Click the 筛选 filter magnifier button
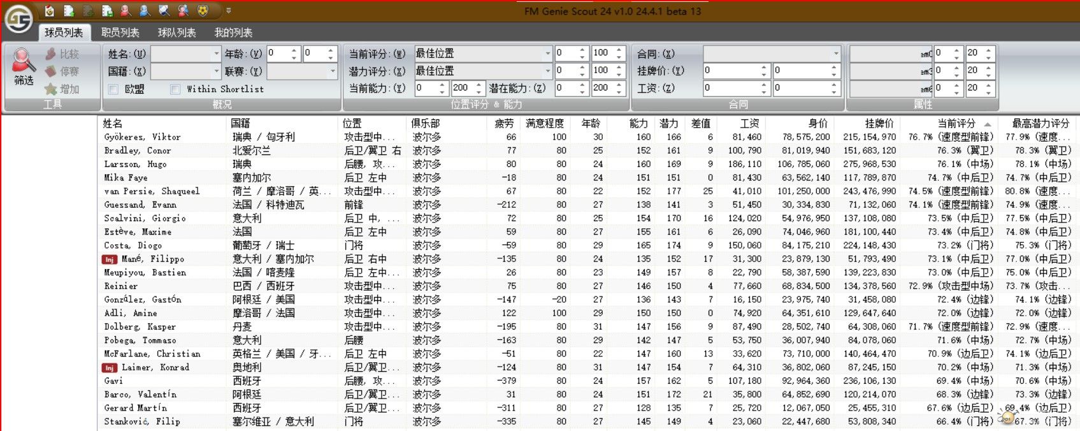The image size is (1080, 431). (24, 68)
